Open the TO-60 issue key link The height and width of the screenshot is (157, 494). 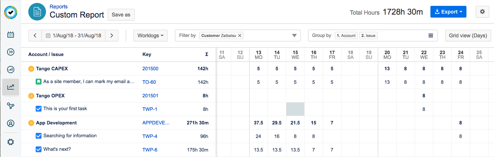(149, 82)
